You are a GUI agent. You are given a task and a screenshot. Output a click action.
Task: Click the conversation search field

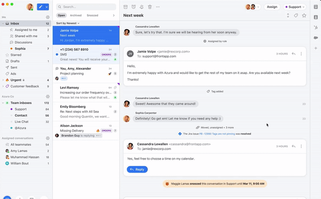tap(86, 7)
